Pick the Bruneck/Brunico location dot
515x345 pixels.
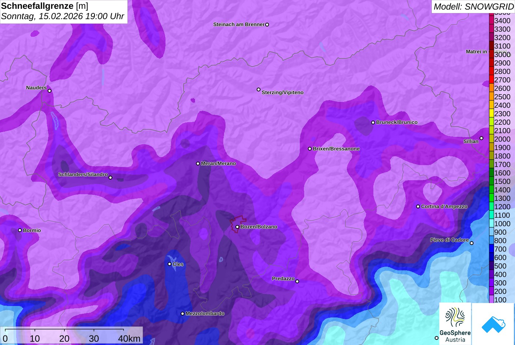tap(373, 122)
